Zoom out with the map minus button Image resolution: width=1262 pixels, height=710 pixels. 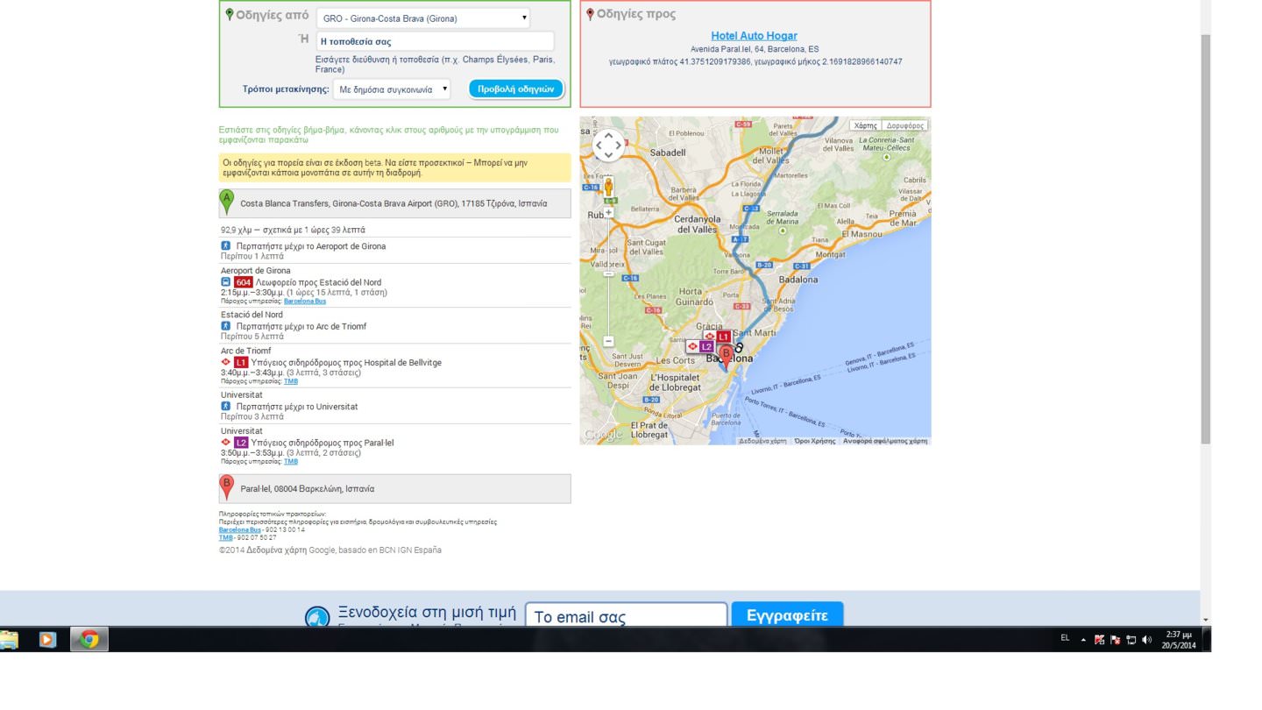pyautogui.click(x=608, y=341)
